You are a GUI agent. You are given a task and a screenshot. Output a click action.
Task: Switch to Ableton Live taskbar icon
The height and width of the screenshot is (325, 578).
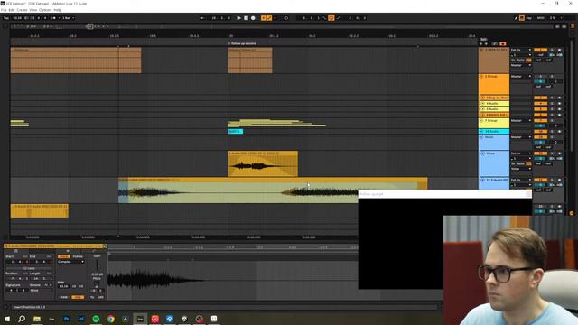click(140, 319)
